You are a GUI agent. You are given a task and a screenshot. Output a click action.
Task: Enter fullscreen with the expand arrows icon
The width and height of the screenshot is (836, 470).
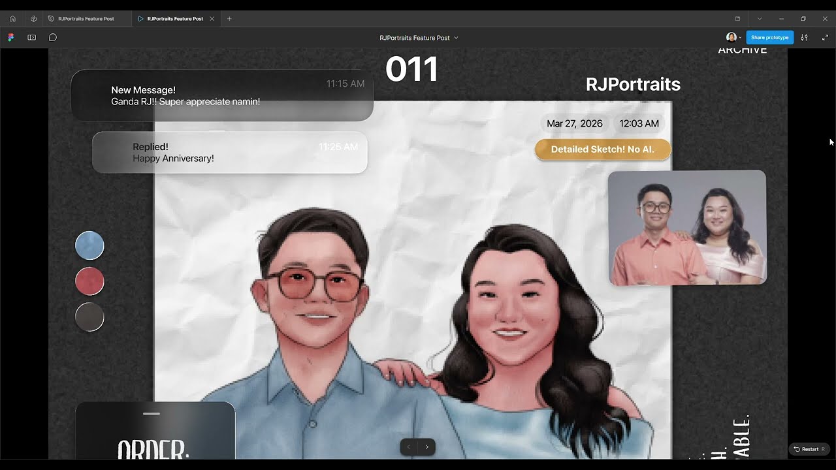point(825,38)
